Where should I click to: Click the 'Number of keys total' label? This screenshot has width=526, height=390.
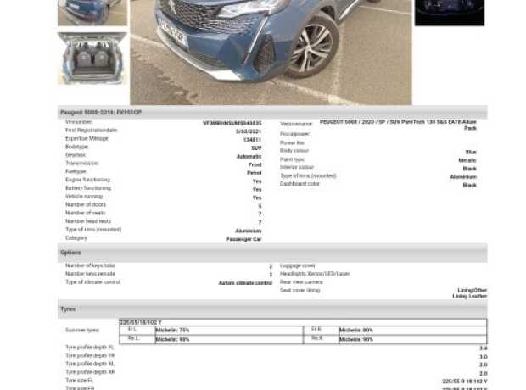click(90, 265)
